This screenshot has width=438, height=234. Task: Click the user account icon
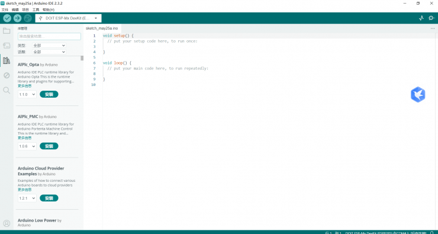coord(7,223)
